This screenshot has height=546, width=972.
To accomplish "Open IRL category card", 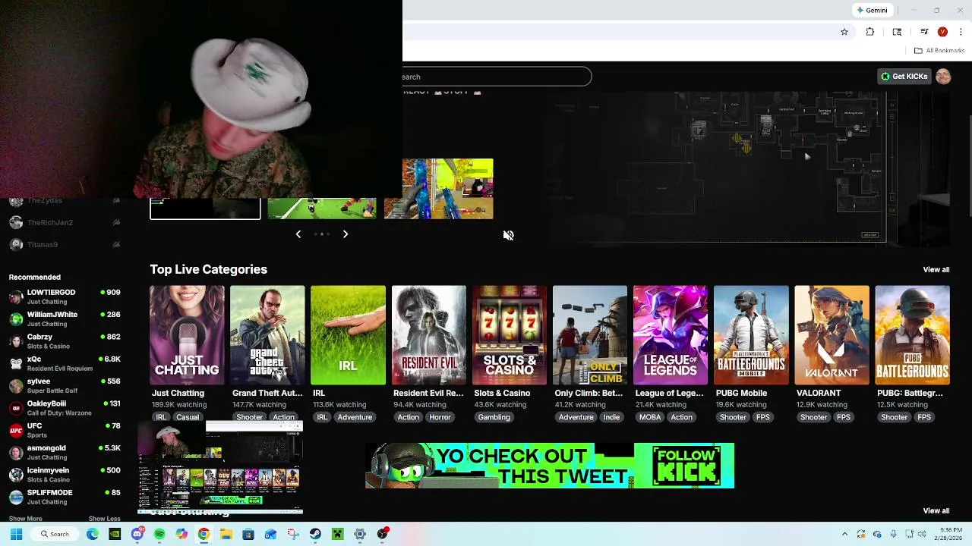I will (348, 335).
